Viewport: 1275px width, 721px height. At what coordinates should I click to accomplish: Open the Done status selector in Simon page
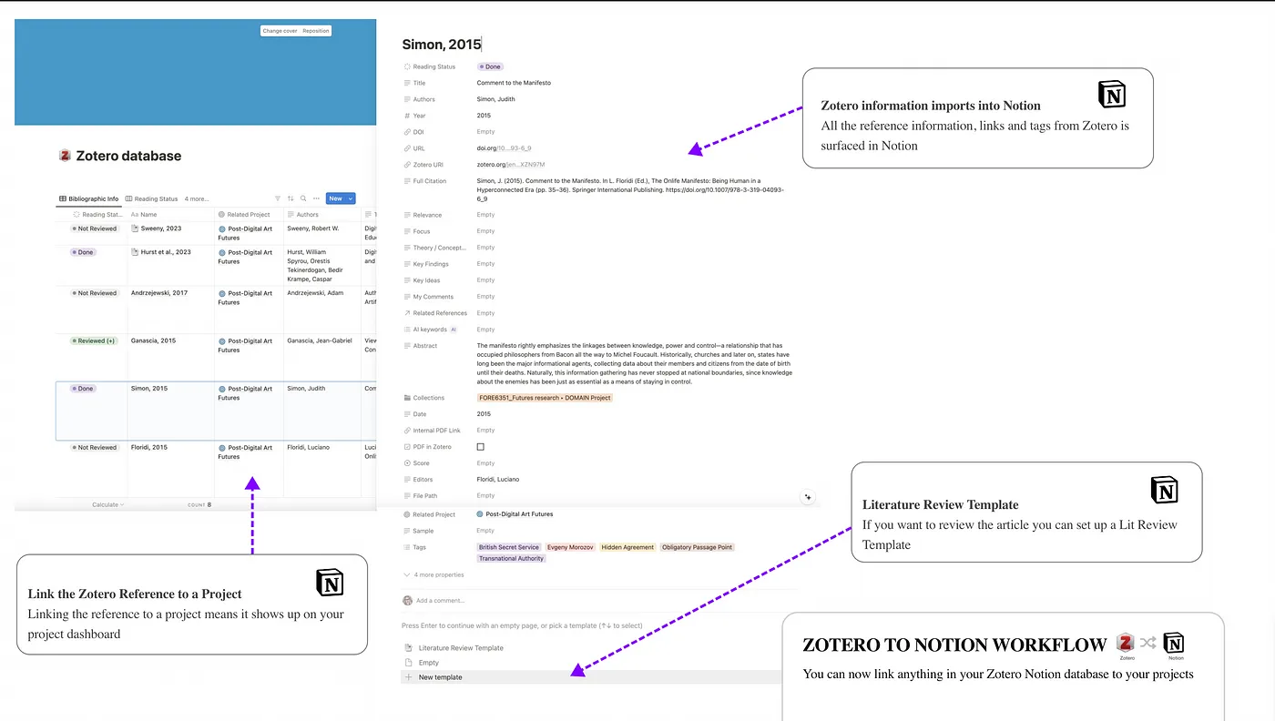(490, 66)
